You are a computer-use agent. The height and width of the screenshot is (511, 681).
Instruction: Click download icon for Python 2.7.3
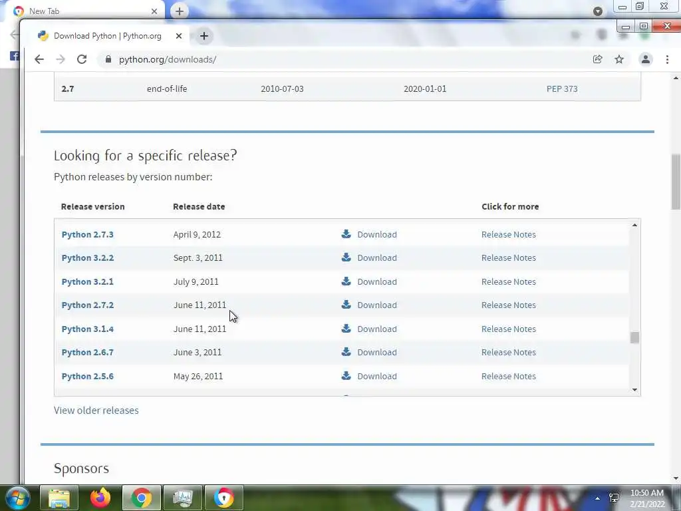(x=346, y=234)
